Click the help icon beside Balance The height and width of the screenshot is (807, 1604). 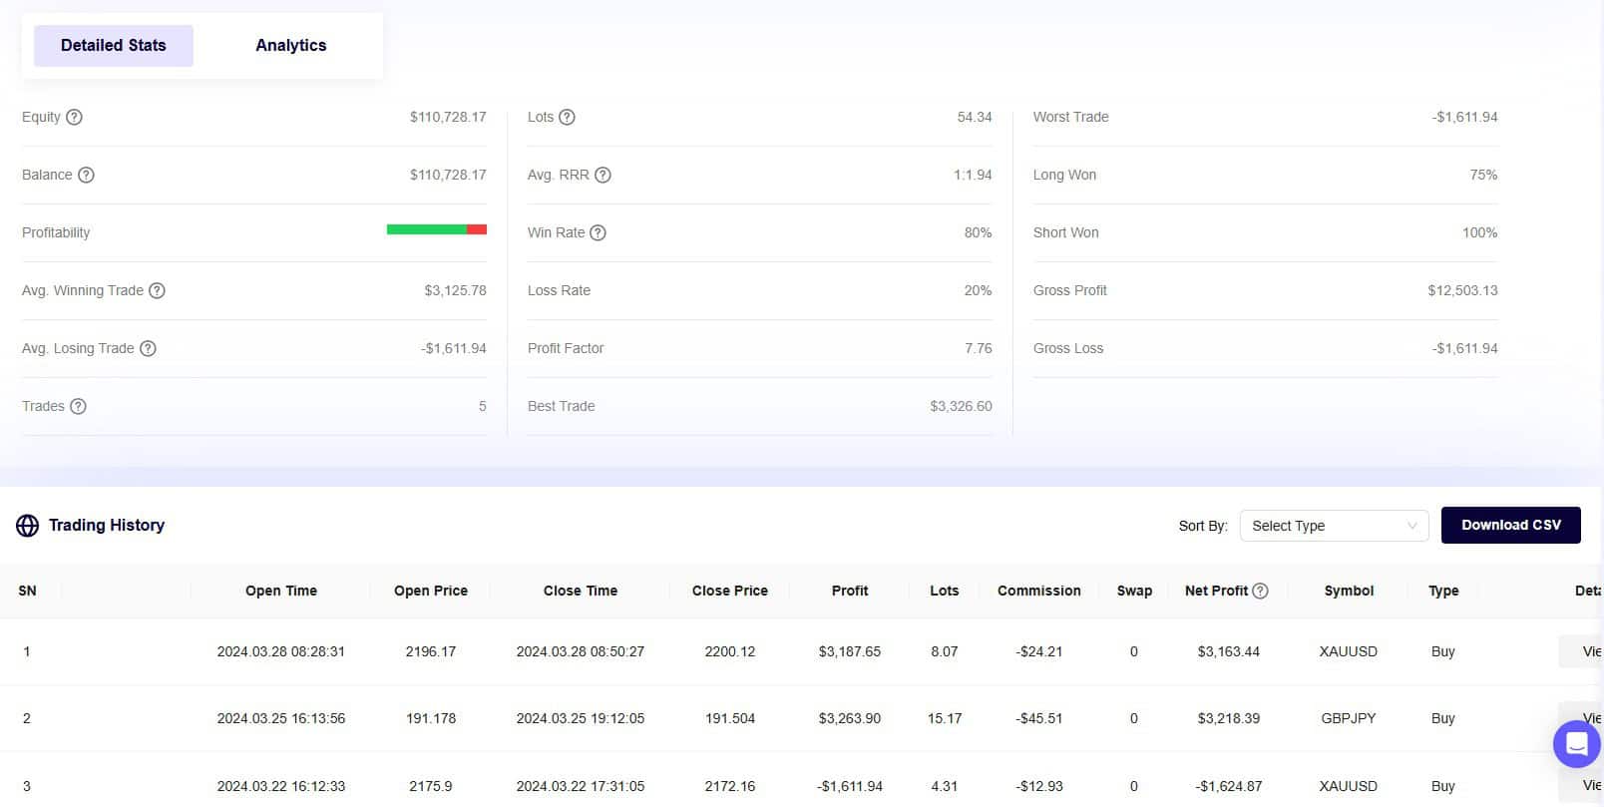click(x=86, y=175)
